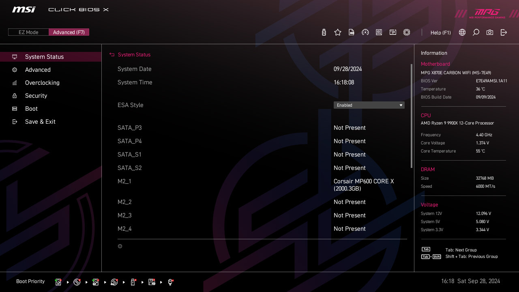
Task: Click the DRAM speed value 6000 MT/s
Action: pyautogui.click(x=485, y=187)
